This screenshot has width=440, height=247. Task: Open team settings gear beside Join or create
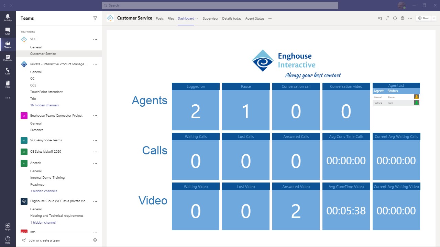pyautogui.click(x=95, y=240)
